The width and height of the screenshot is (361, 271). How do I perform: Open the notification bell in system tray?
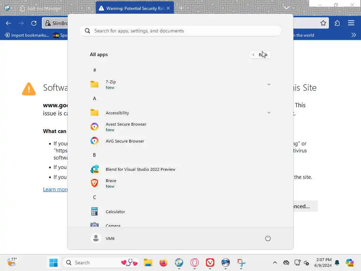coord(337,263)
